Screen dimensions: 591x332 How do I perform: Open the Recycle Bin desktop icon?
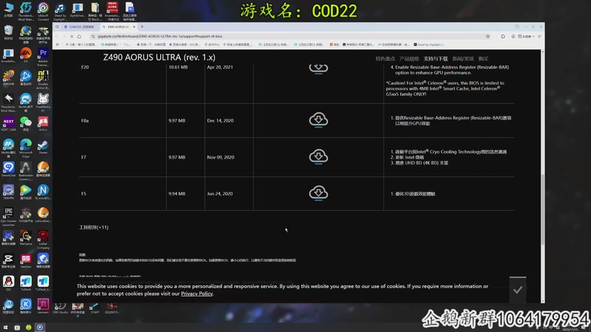pyautogui.click(x=8, y=32)
